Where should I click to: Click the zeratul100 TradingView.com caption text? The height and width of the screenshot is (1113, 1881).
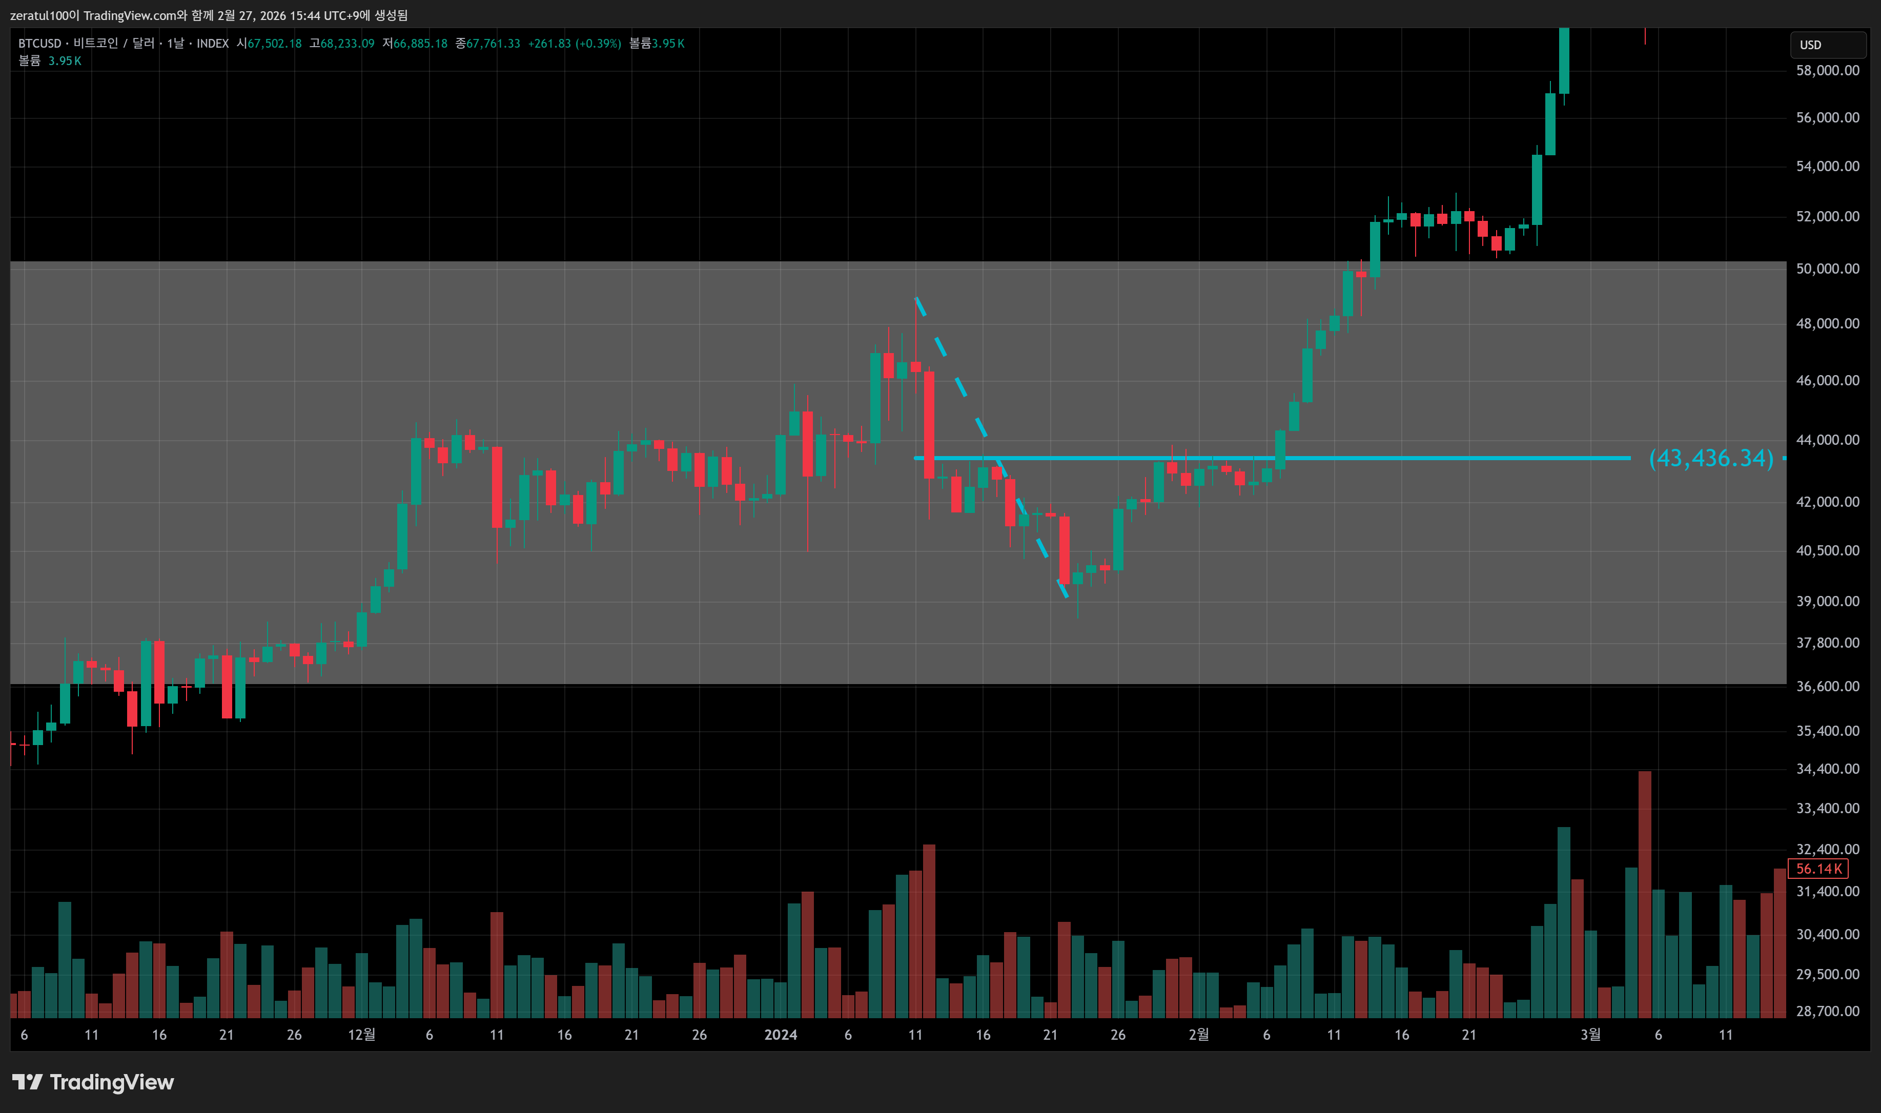coord(209,16)
